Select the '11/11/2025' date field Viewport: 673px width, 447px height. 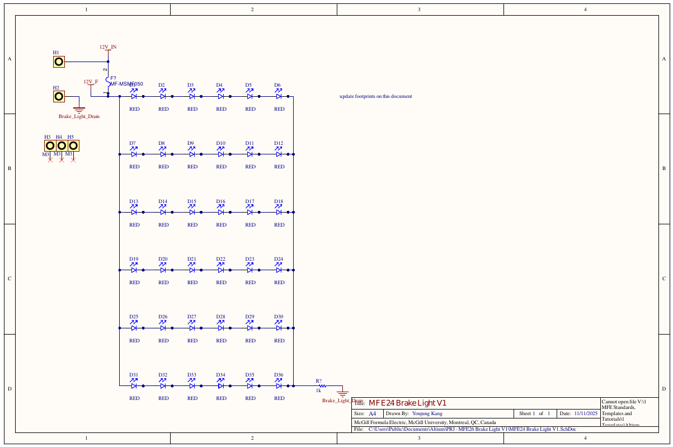coord(586,413)
